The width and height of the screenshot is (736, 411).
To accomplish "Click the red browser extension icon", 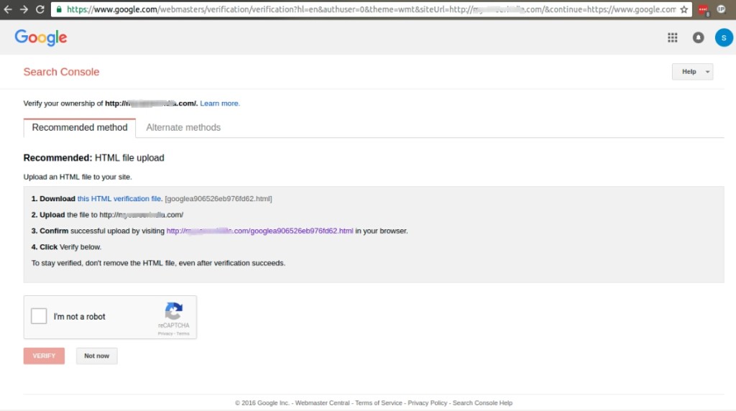I will pos(703,10).
